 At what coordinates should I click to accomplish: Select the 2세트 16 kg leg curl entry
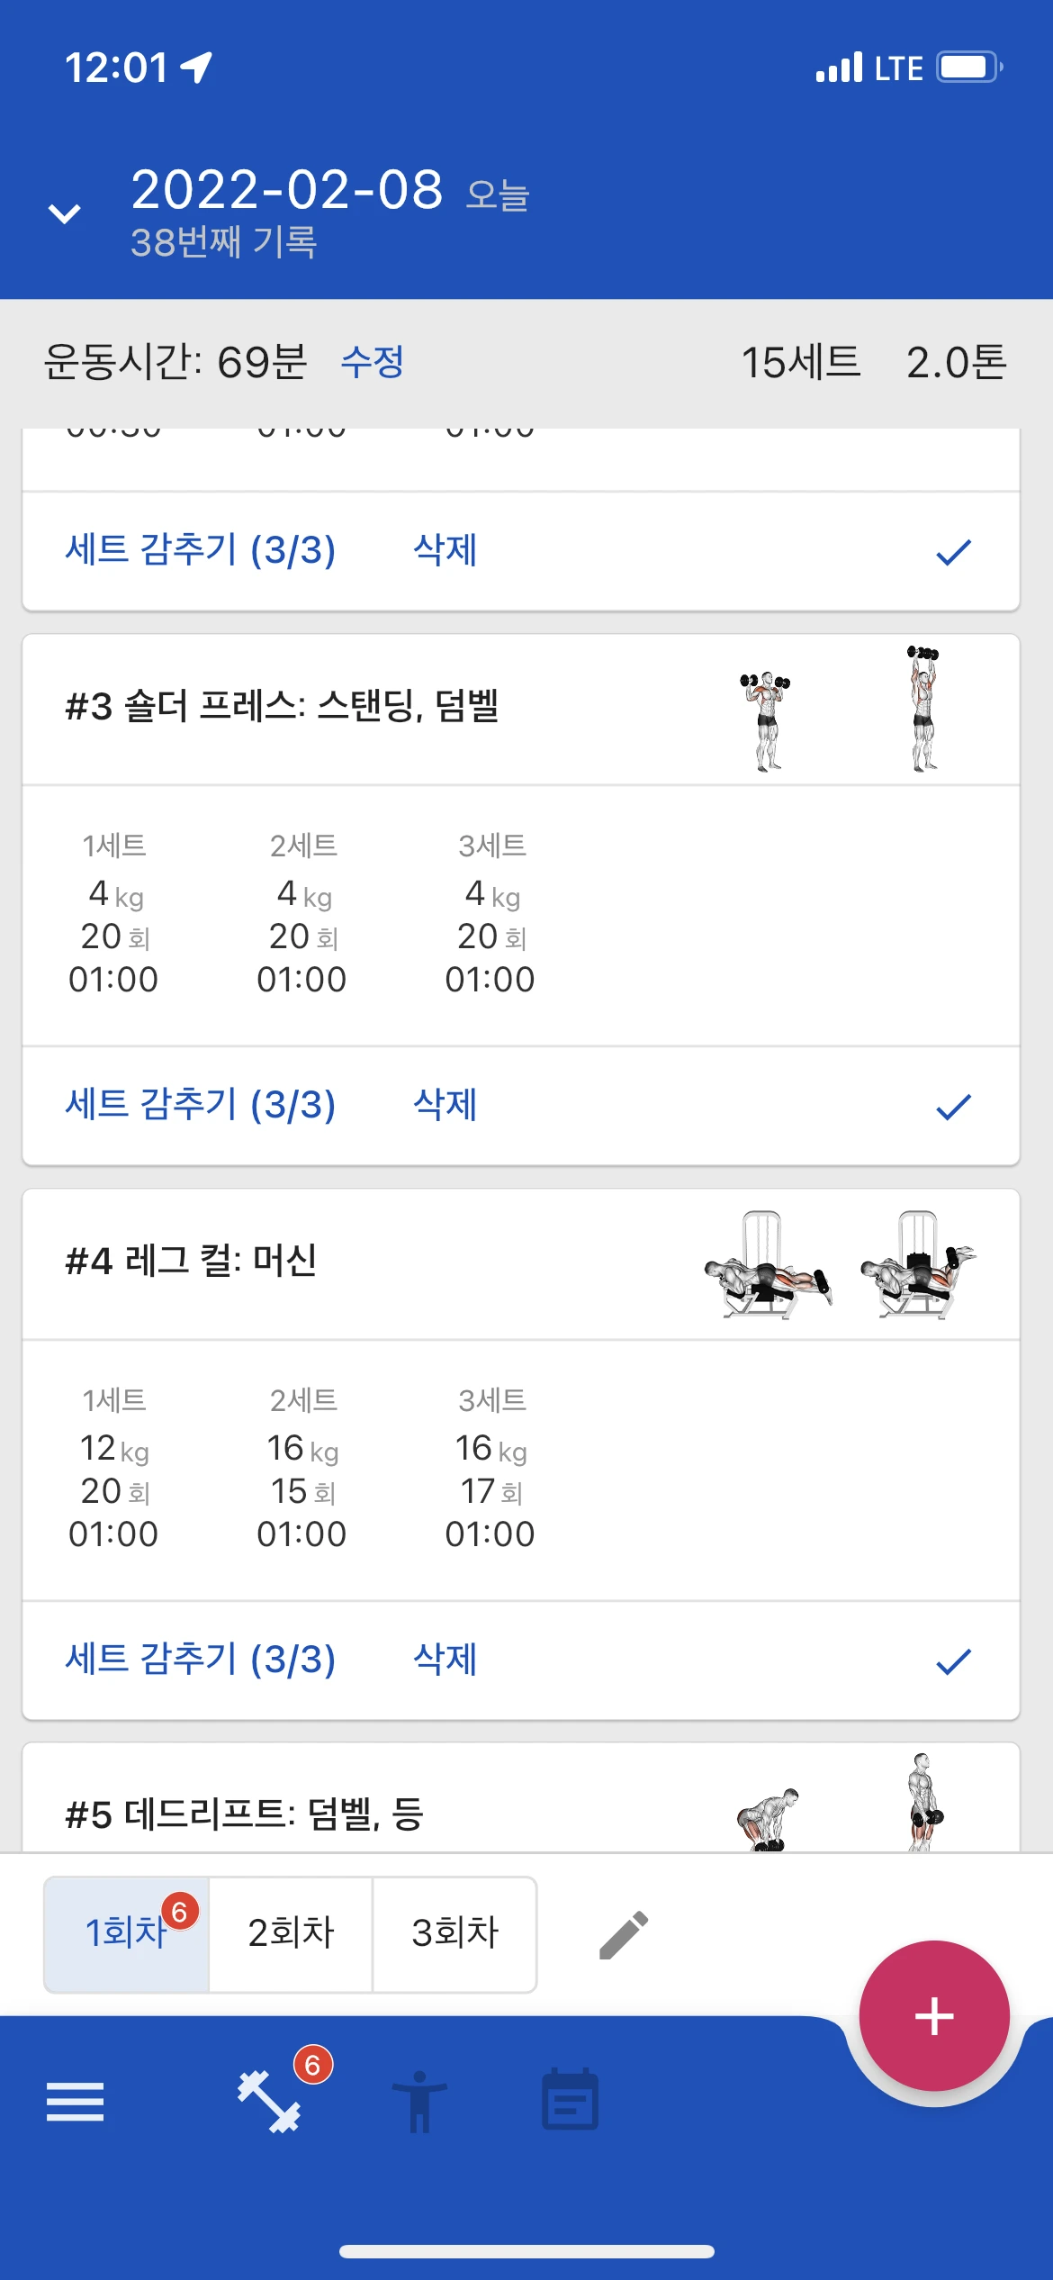301,1468
